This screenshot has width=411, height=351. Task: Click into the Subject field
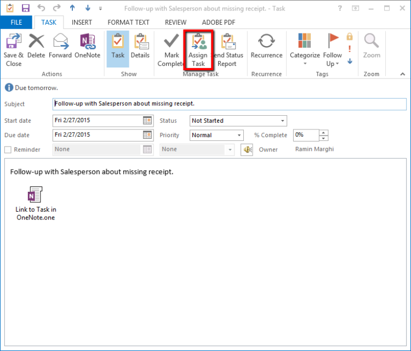[230, 104]
